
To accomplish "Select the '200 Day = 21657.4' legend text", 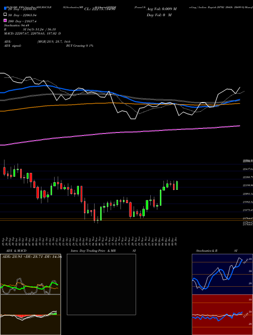I will point(22,21).
